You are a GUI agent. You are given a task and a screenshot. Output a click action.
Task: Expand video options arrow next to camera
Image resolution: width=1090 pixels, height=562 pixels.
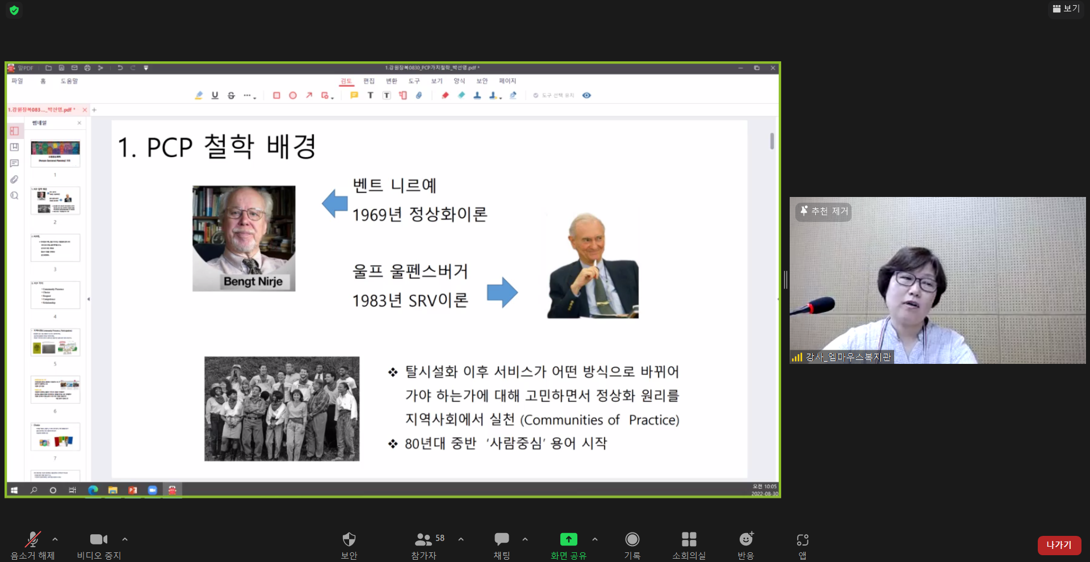click(x=125, y=539)
